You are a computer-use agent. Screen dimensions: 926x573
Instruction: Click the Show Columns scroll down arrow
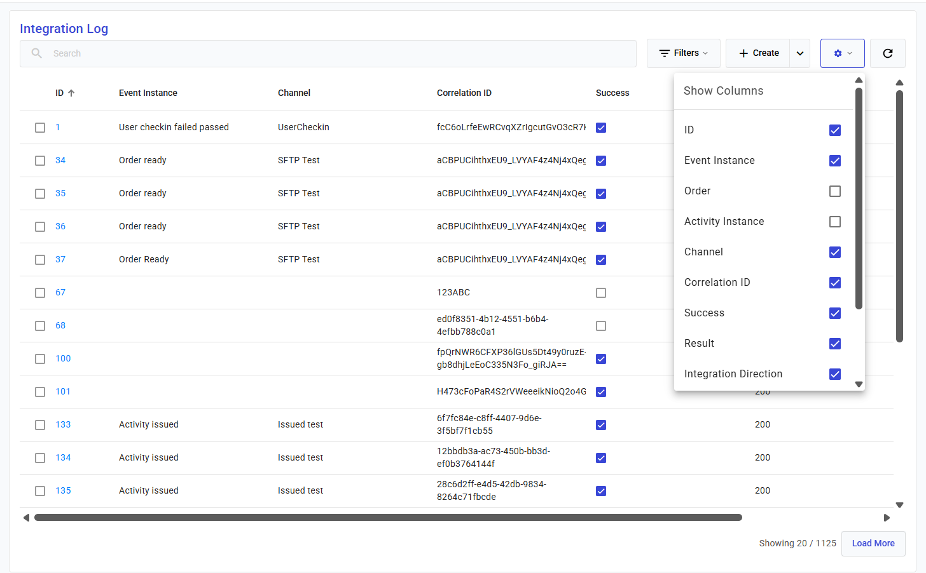pos(859,384)
